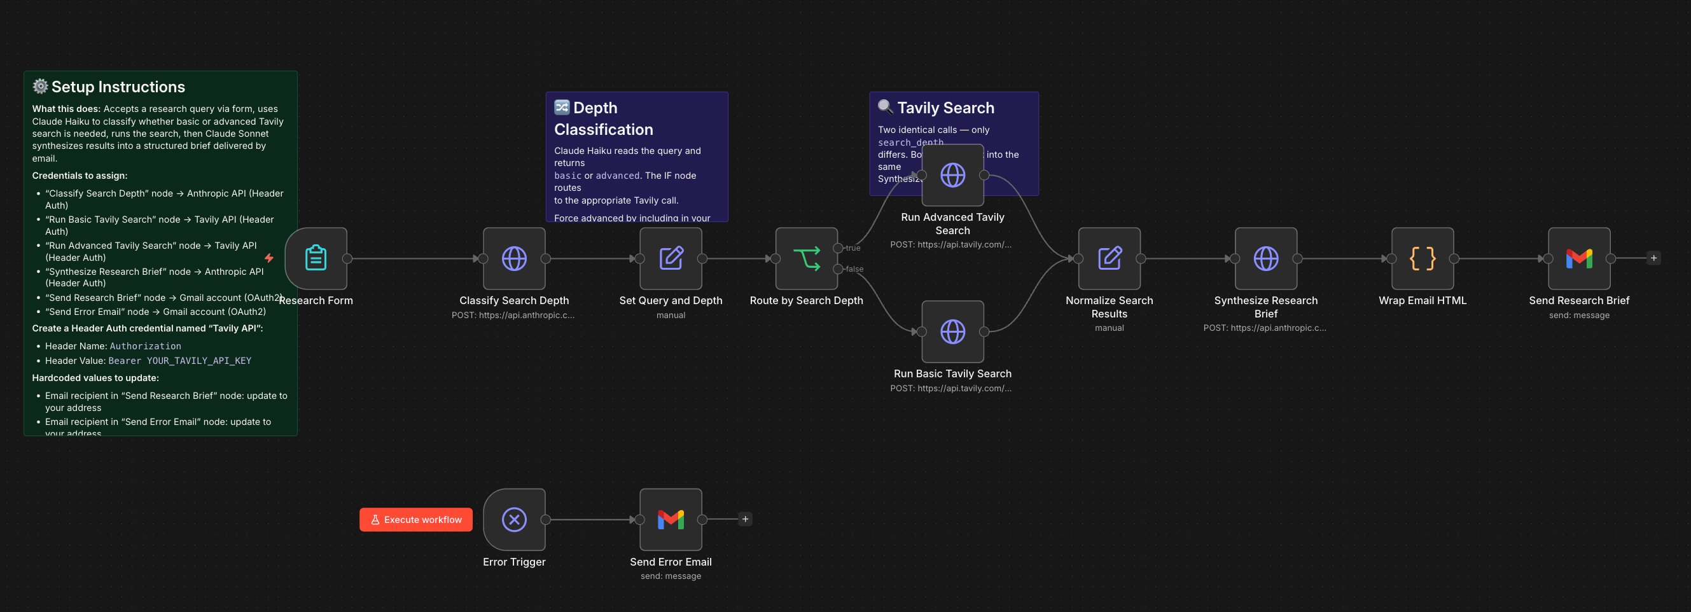
Task: Click the 'Send Research Brief' label
Action: tap(1580, 300)
